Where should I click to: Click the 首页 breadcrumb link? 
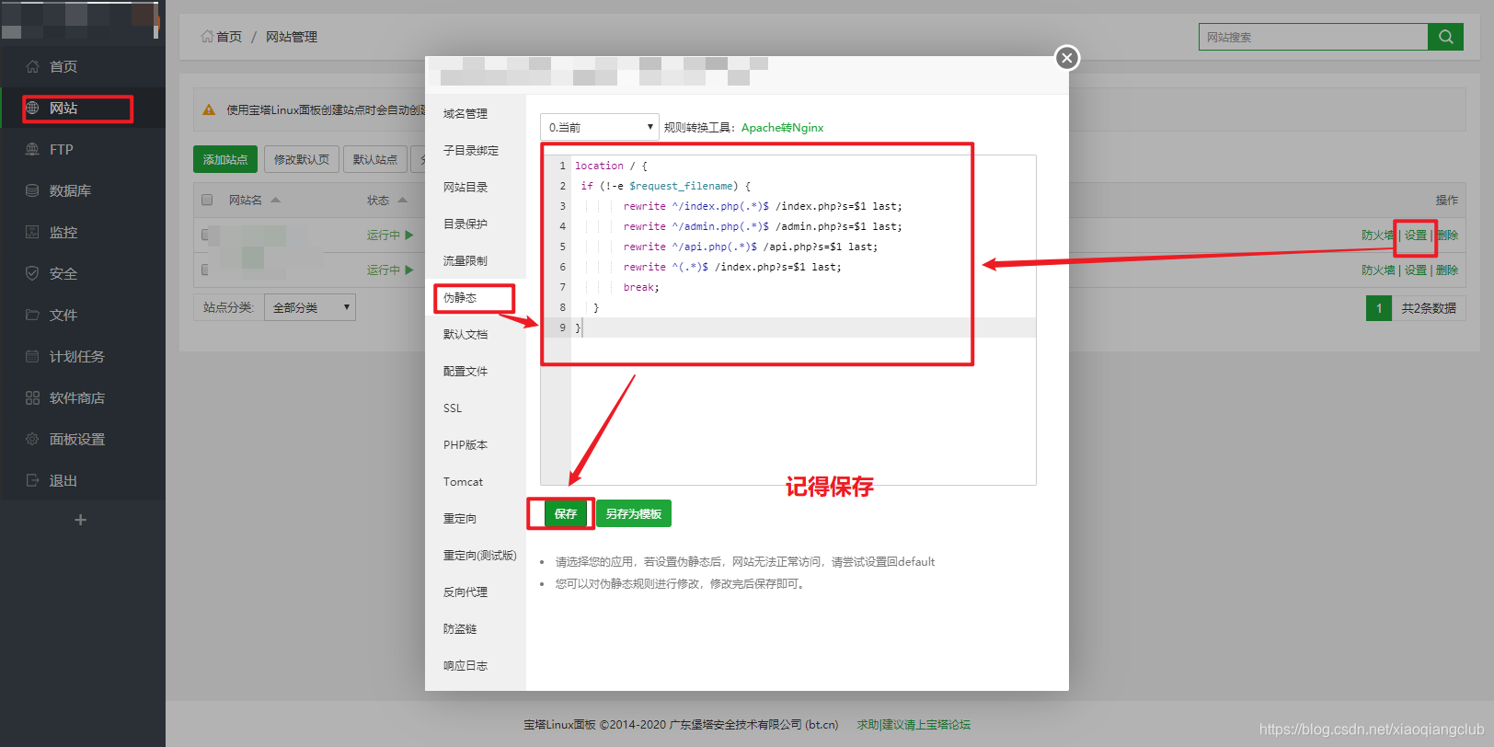[229, 37]
